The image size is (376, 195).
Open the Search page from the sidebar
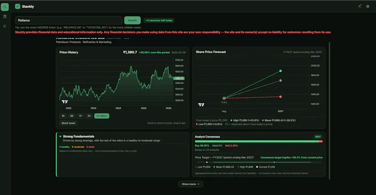pos(5,7)
